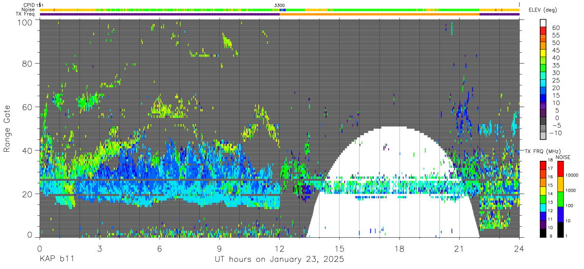
Task: Click the 80 range gate axis tick label
Action: pyautogui.click(x=28, y=63)
